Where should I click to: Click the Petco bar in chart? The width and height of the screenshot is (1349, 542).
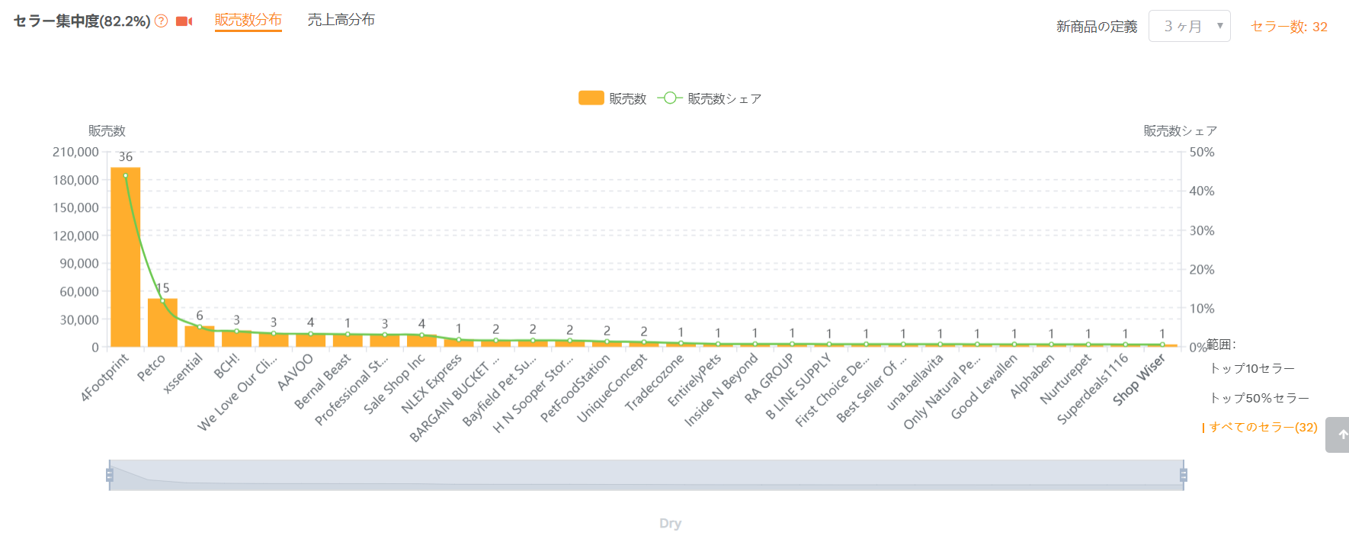[x=162, y=322]
